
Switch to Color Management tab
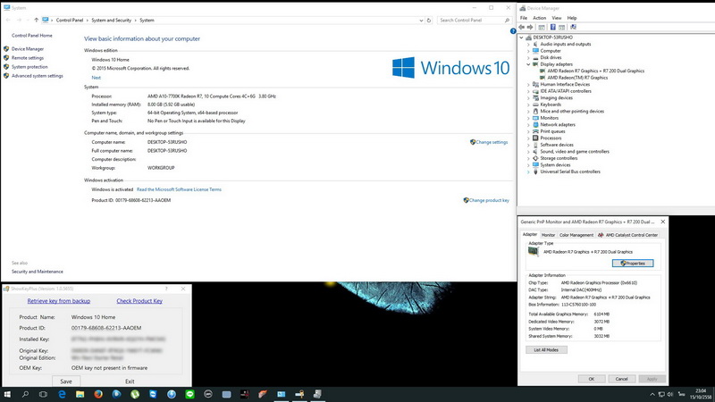pyautogui.click(x=576, y=235)
